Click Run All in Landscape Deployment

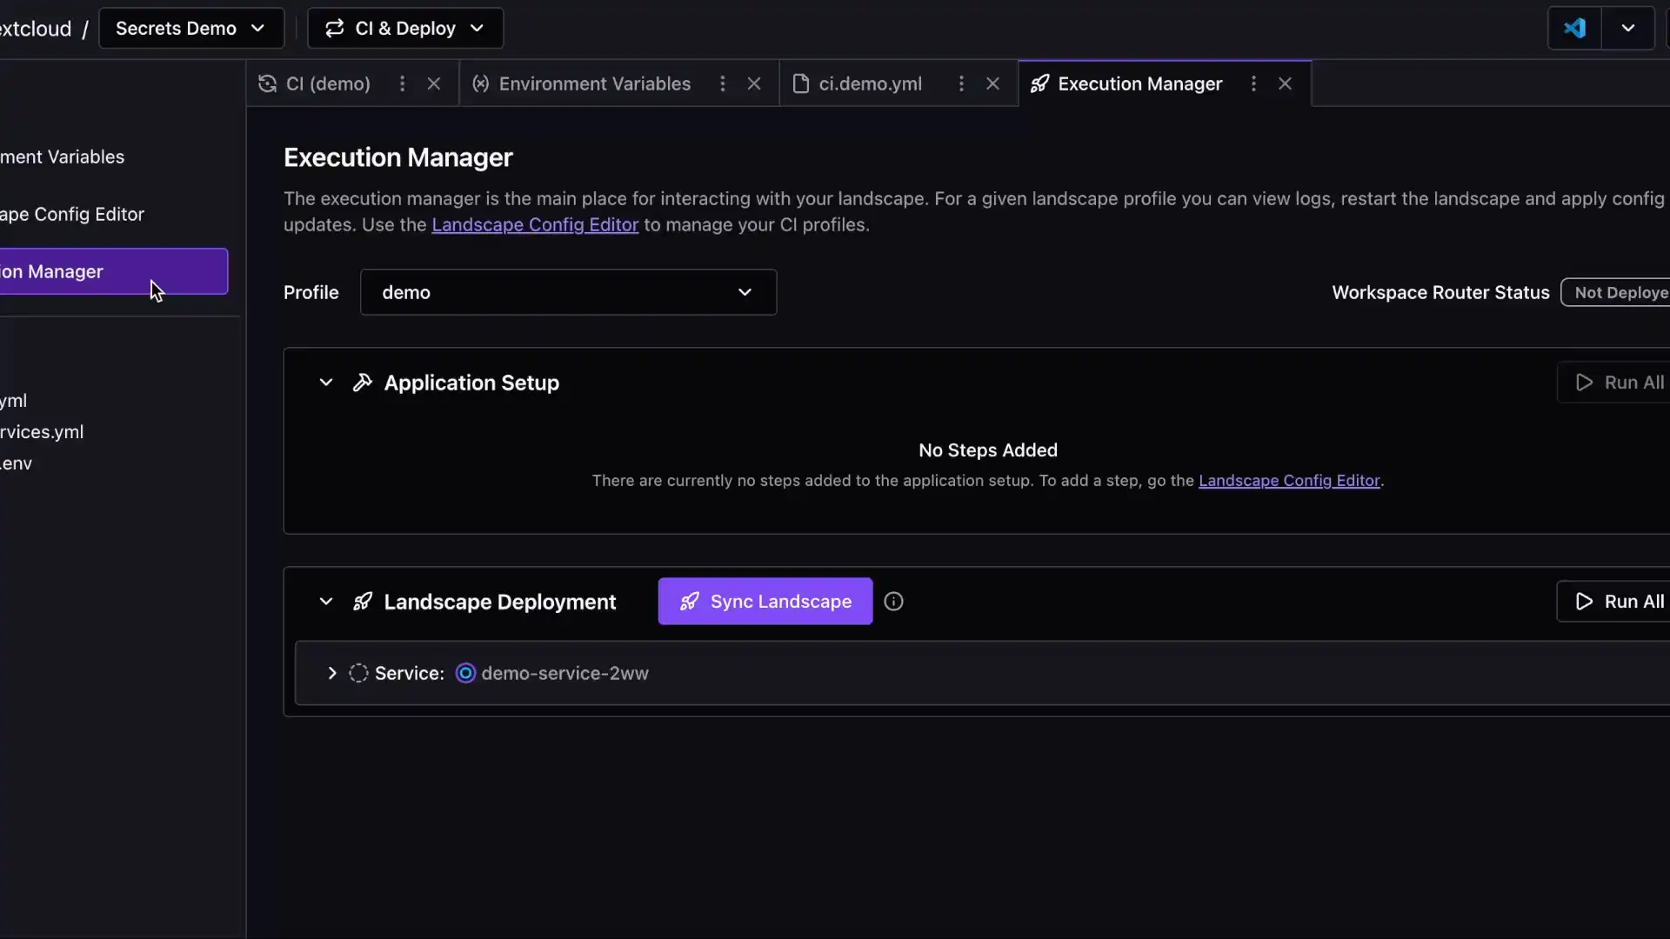point(1619,602)
